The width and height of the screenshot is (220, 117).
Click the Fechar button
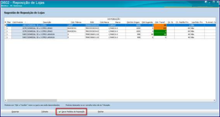click(101, 112)
